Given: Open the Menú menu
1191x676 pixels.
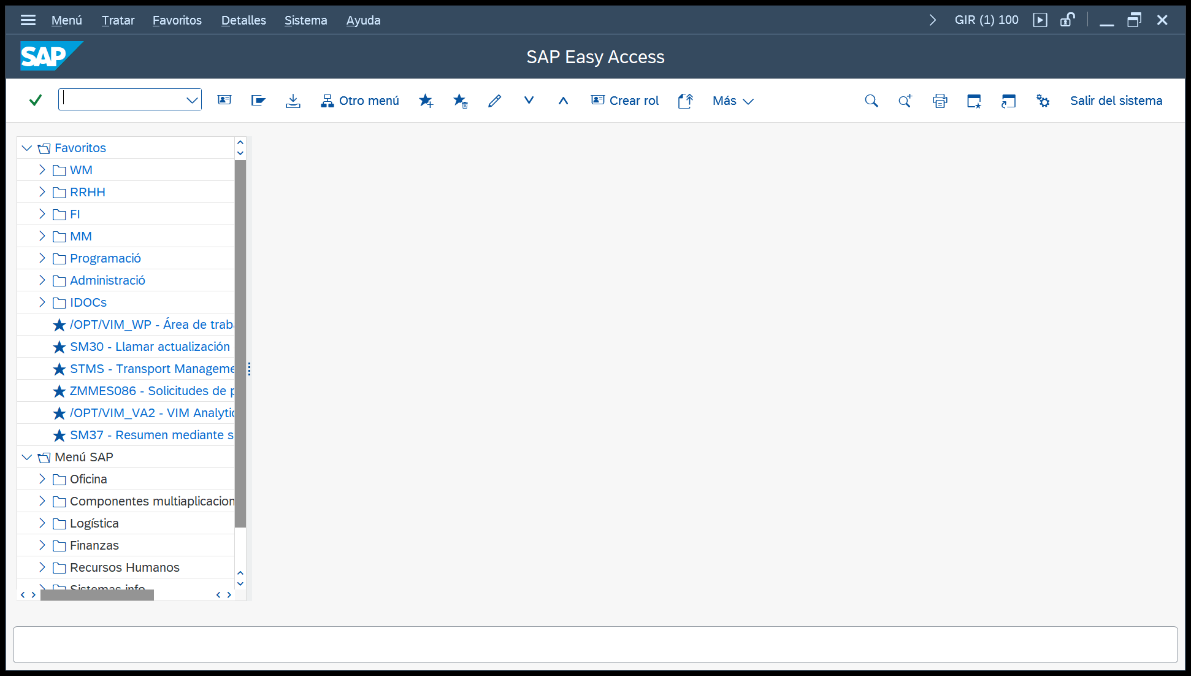Looking at the screenshot, I should (x=66, y=20).
